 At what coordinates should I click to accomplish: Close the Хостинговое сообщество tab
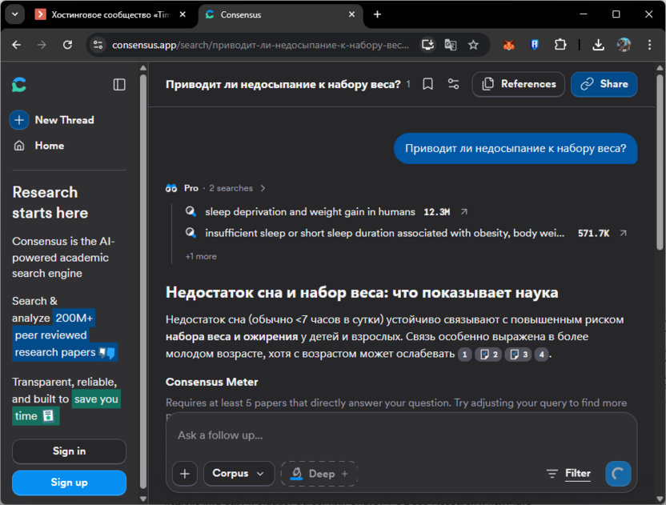coord(183,14)
